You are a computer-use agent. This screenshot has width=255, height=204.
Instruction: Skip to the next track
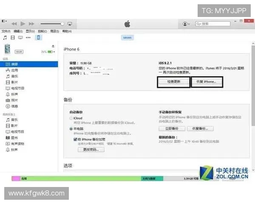tap(31, 24)
